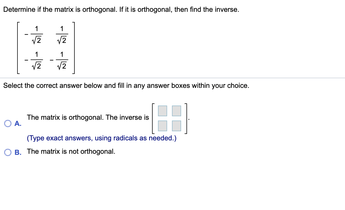
Task: Click the given matrix display
Action: pos(46,48)
